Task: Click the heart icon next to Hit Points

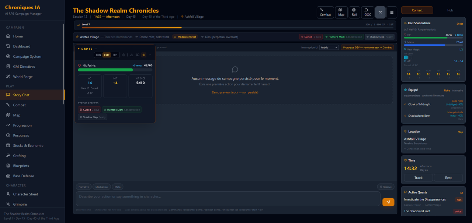Action: click(80, 65)
